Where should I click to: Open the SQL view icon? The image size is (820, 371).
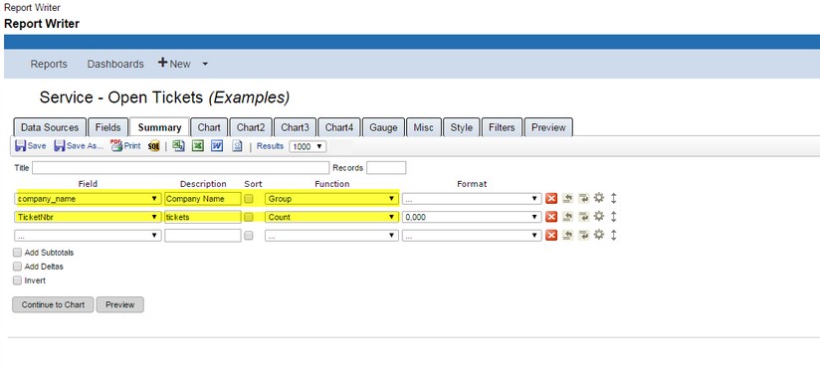point(153,146)
